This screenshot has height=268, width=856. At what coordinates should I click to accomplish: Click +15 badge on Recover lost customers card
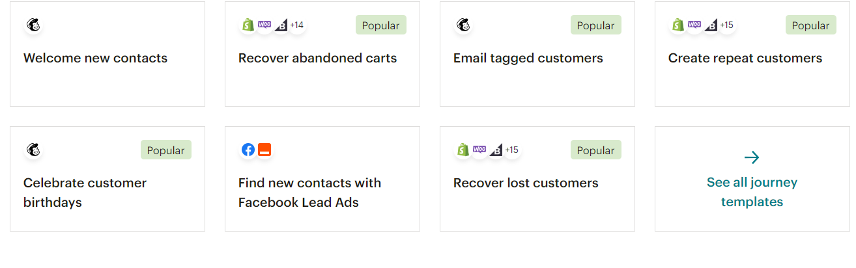pyautogui.click(x=512, y=150)
